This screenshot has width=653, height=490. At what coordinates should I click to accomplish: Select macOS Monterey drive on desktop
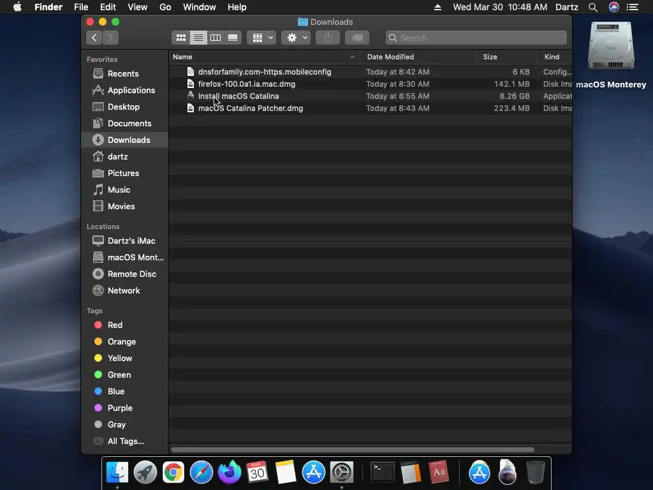(611, 55)
